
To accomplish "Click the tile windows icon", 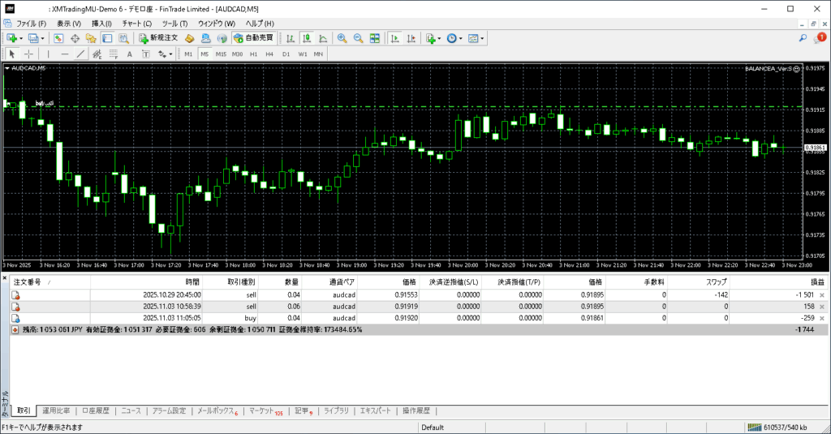I will 374,38.
